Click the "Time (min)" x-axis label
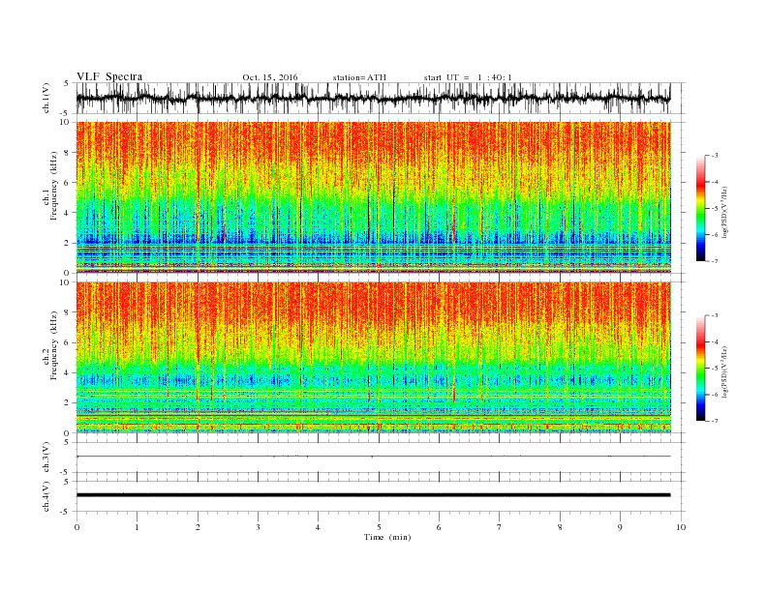This screenshot has width=767, height=592. [387, 537]
